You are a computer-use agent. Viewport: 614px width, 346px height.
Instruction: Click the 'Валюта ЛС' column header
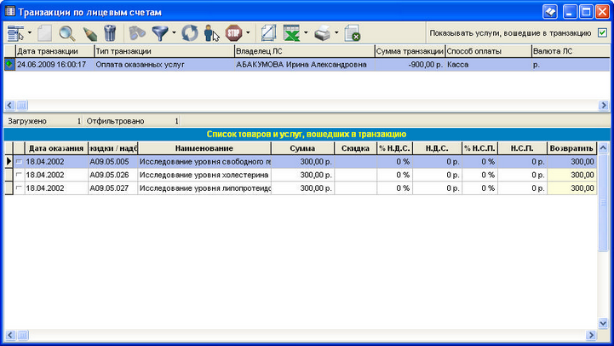[x=571, y=51]
